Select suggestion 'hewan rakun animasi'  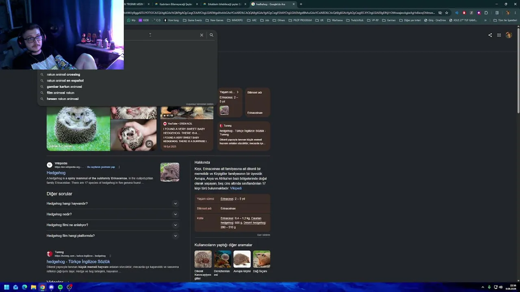(x=63, y=99)
